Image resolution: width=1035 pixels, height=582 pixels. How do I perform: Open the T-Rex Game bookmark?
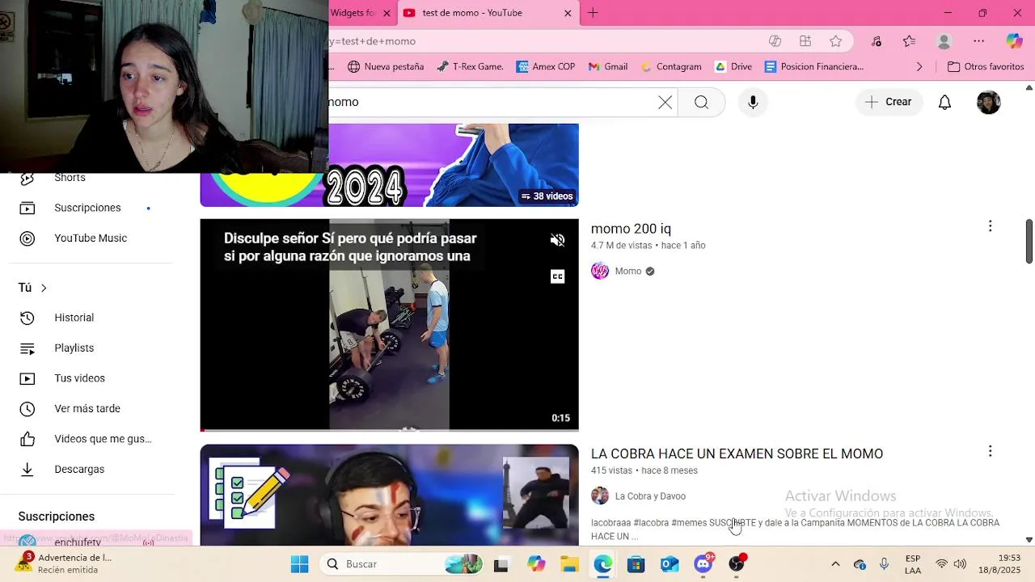pos(470,67)
